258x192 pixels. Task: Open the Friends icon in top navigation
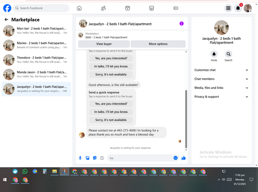103,8
